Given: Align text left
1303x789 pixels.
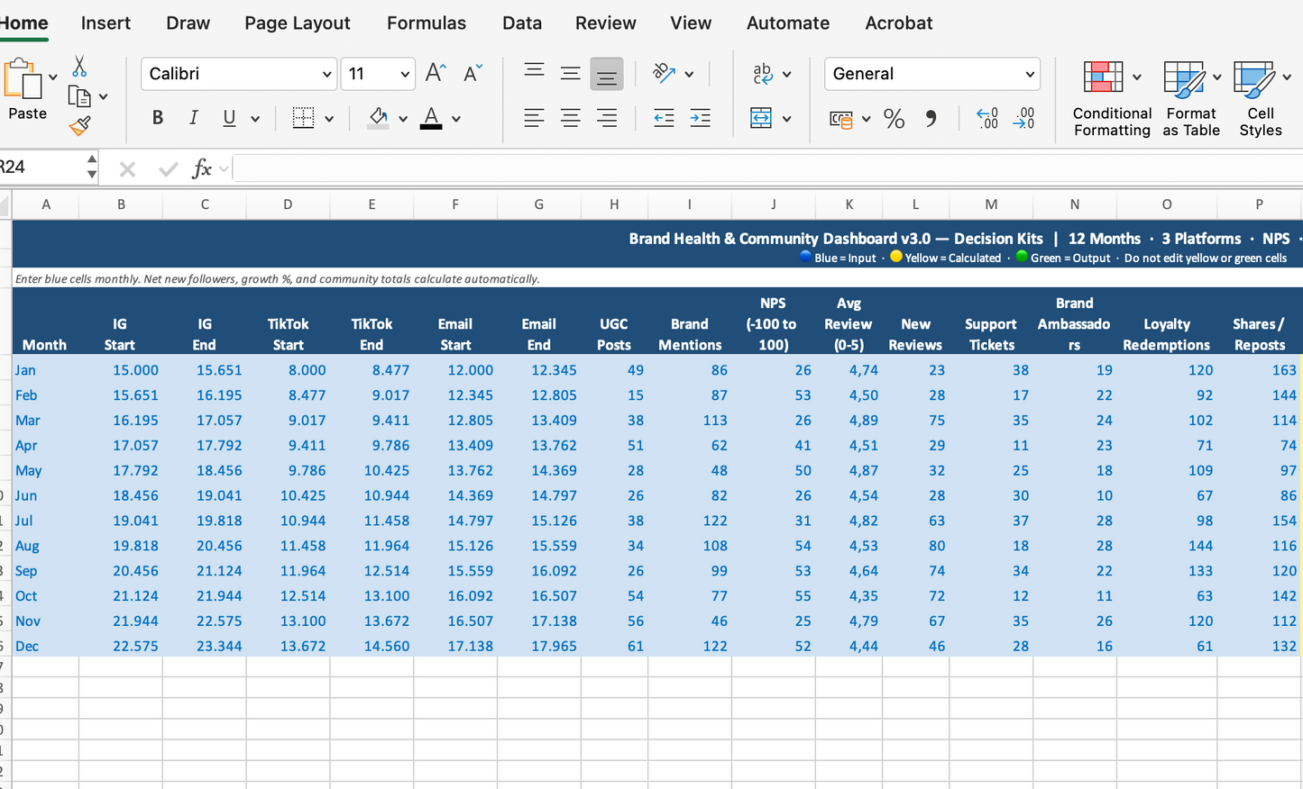Looking at the screenshot, I should [x=534, y=117].
